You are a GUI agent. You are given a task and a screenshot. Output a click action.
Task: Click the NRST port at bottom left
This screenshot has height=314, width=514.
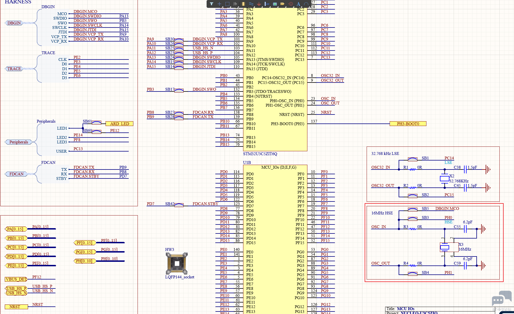click(16, 307)
